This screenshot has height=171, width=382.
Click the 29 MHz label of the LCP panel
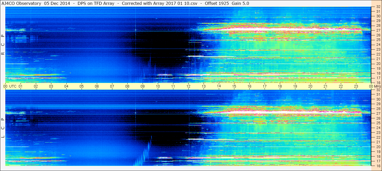tap(378, 104)
